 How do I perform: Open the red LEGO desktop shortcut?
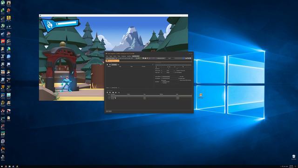(x=3, y=41)
